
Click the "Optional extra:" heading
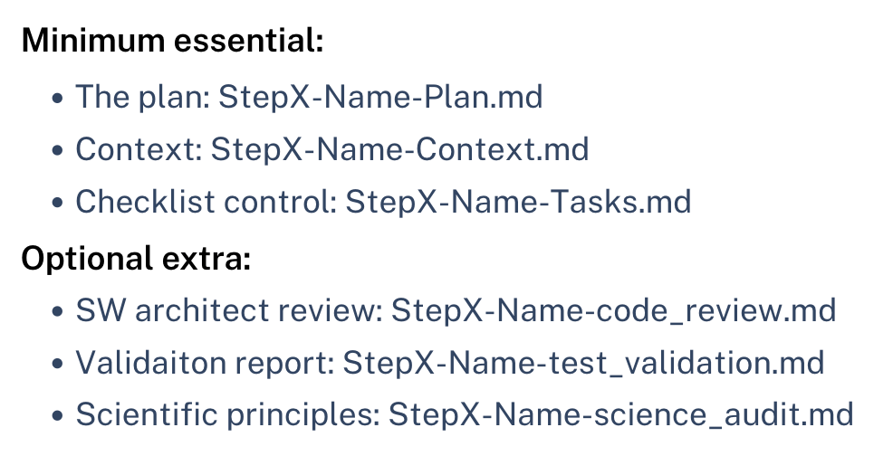pyautogui.click(x=136, y=259)
